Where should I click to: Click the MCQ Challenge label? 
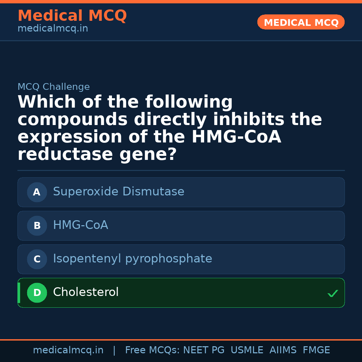[54, 87]
